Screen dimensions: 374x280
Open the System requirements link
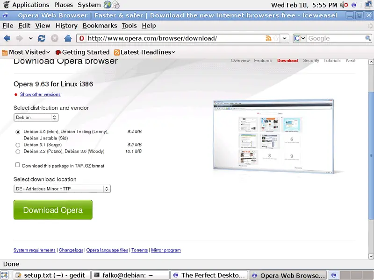click(34, 250)
